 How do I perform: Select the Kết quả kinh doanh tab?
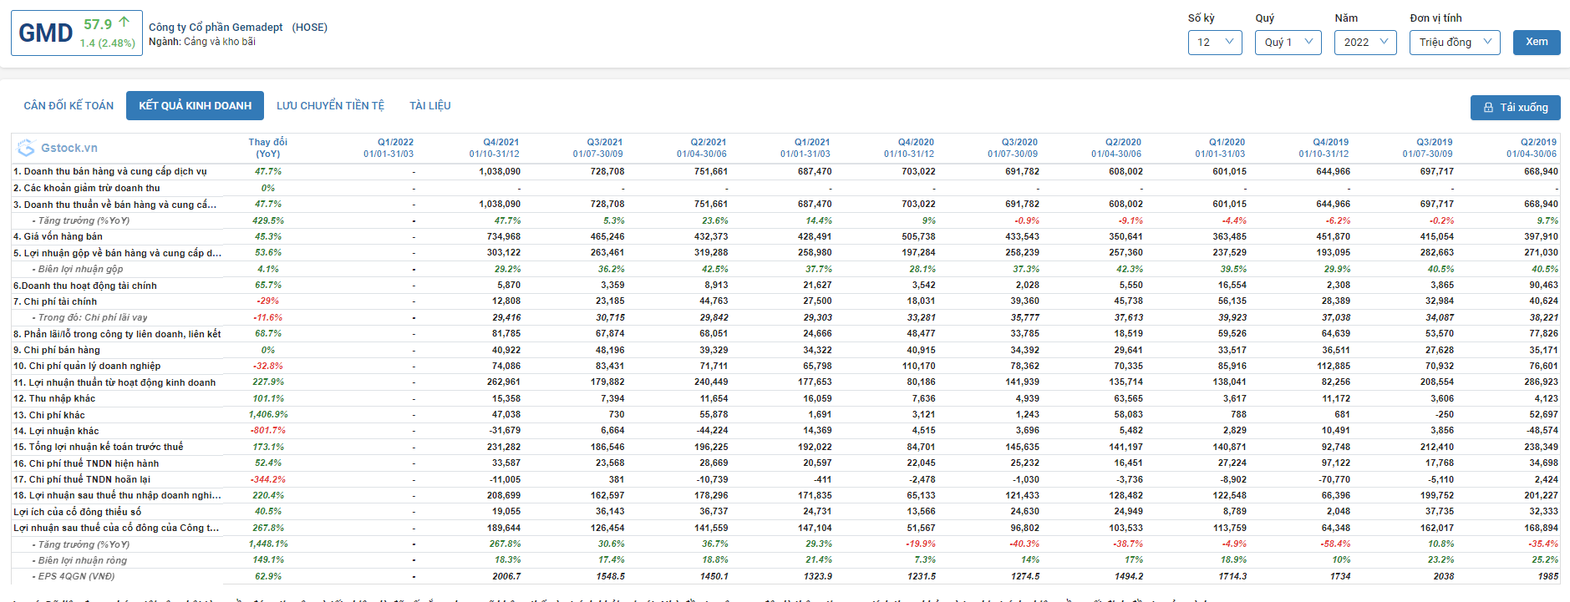point(195,106)
